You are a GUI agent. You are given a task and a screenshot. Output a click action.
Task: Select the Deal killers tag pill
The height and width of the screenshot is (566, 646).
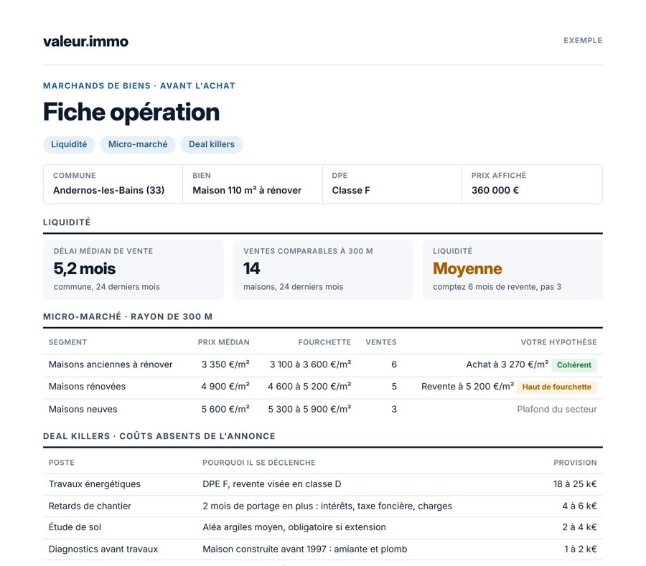point(212,144)
